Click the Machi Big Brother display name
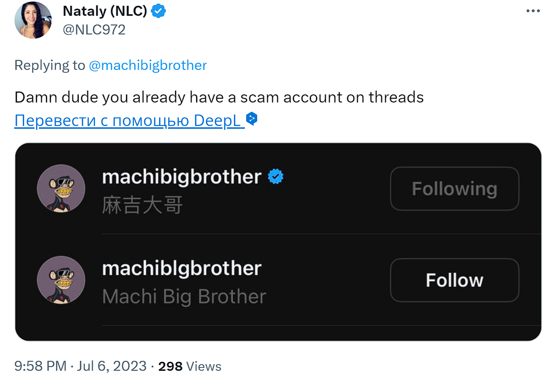The height and width of the screenshot is (390, 555). coord(184,297)
